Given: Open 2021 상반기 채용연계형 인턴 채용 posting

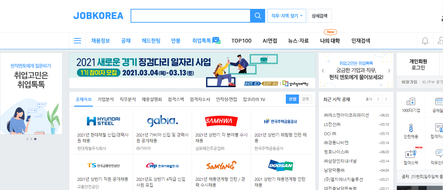Looking at the screenshot, I should [280, 182].
